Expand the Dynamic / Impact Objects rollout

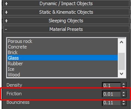[x=66, y=4]
